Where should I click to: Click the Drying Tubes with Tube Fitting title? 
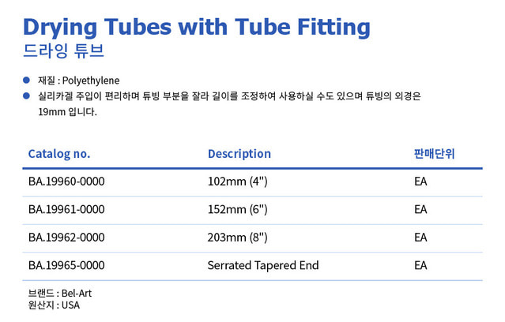click(x=197, y=27)
